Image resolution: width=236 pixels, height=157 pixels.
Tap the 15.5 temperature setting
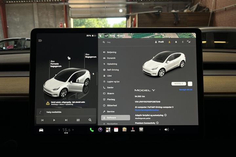tap(66, 130)
